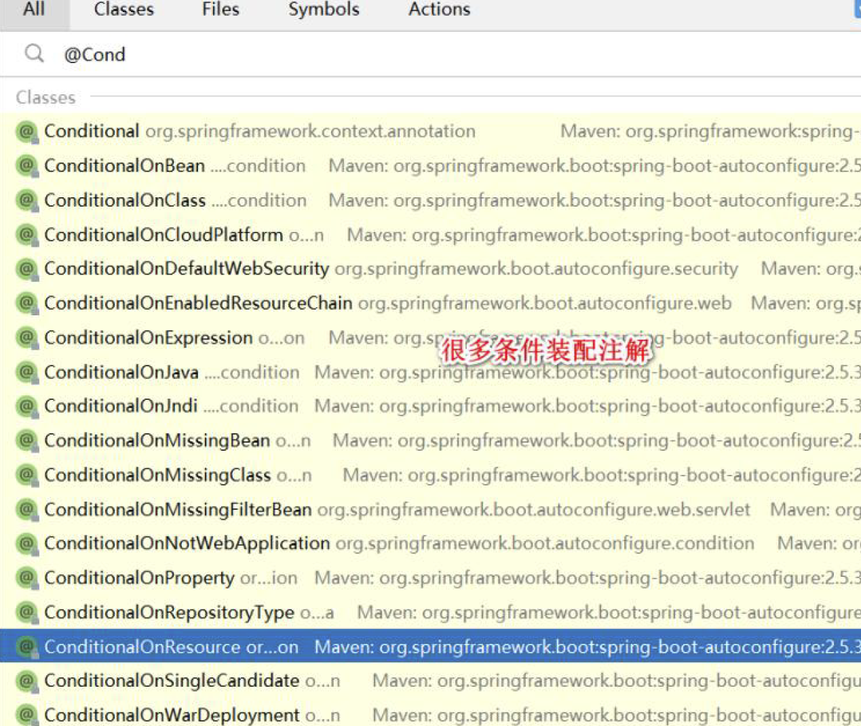Screen dimensions: 861x726
Task: Click the annotation icon beside ConditionalOnMissingBean
Action: pos(25,440)
